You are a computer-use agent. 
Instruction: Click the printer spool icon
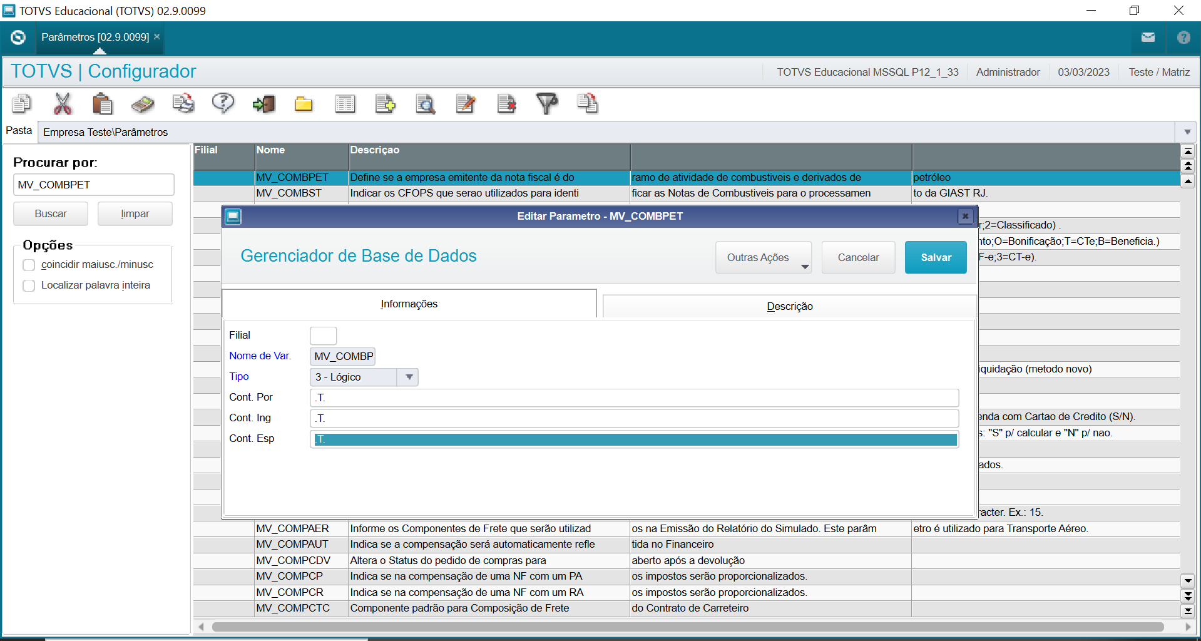point(183,103)
